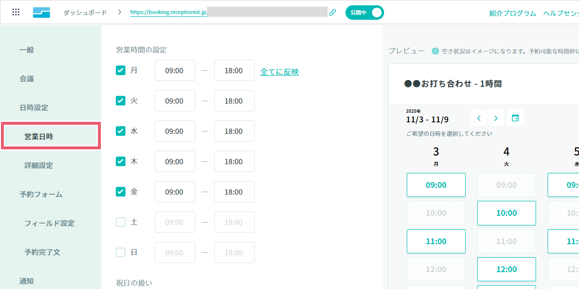The height and width of the screenshot is (289, 579).
Task: Click the RECEPTIONIST logo icon in the header
Action: (x=41, y=12)
